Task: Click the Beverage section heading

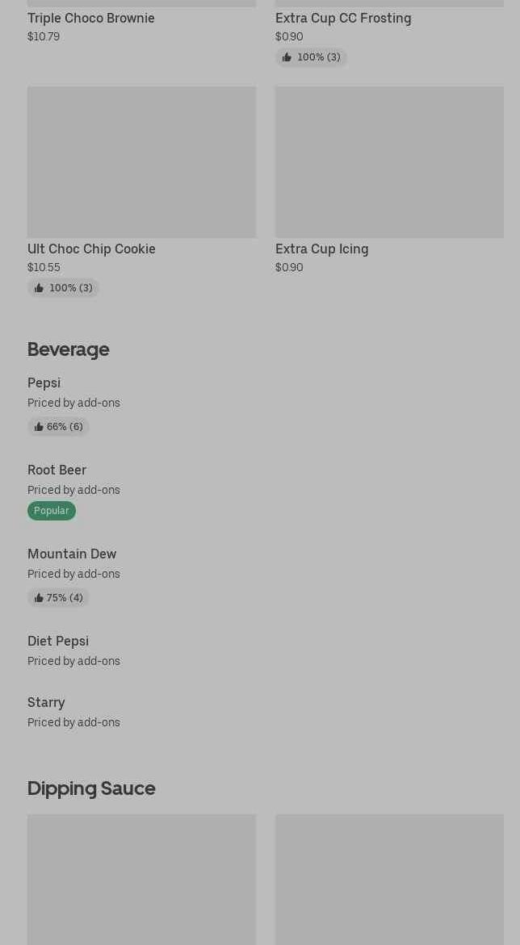Action: tap(68, 349)
